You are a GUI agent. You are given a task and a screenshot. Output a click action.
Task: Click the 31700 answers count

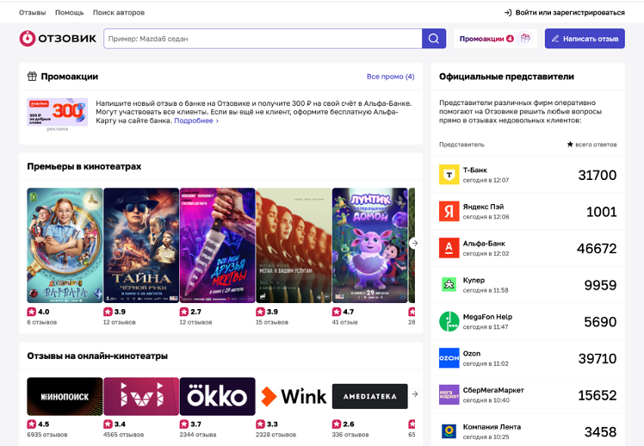point(598,175)
